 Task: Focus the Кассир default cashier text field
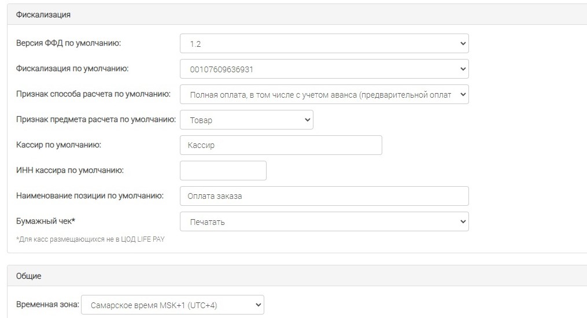280,145
